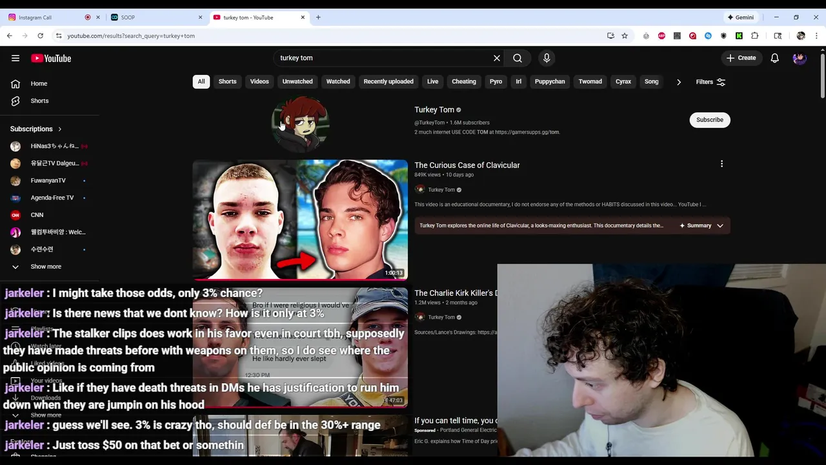The image size is (826, 465).
Task: Open the Adblock Plus extension icon
Action: 661,36
